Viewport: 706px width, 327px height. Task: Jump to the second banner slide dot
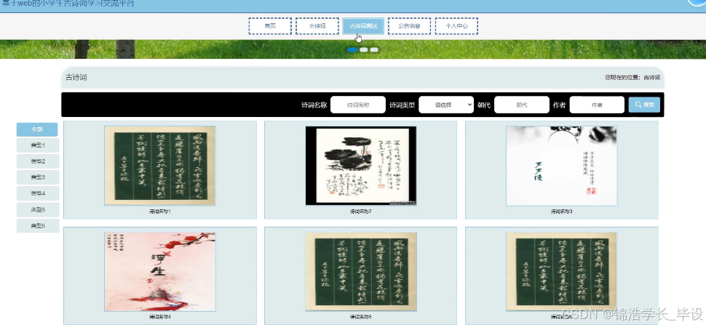[x=364, y=49]
